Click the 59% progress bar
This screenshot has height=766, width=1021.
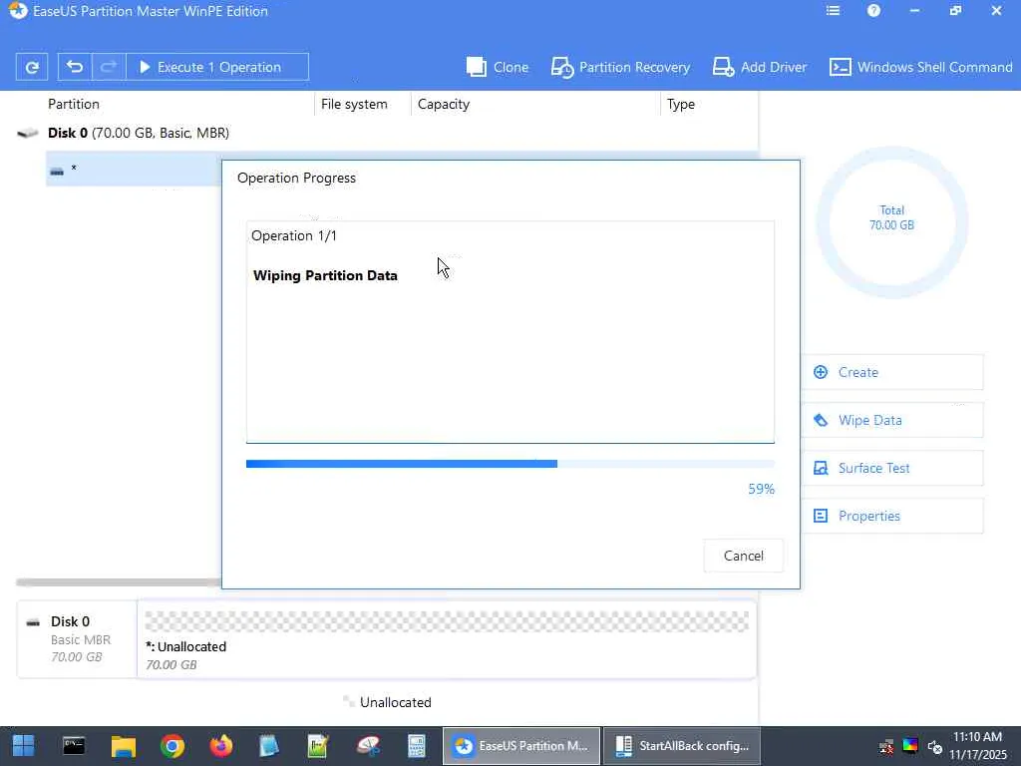[510, 464]
